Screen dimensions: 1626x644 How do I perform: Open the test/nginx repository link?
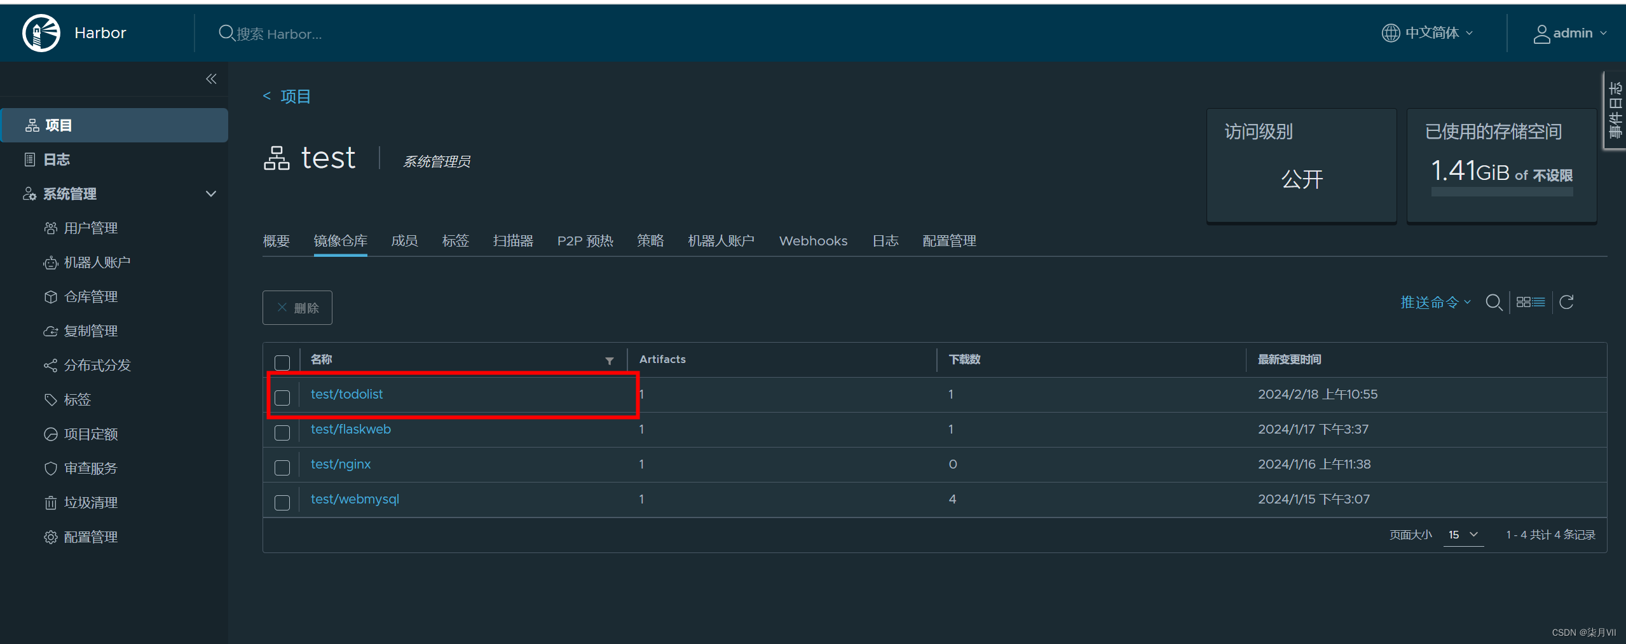(x=341, y=464)
